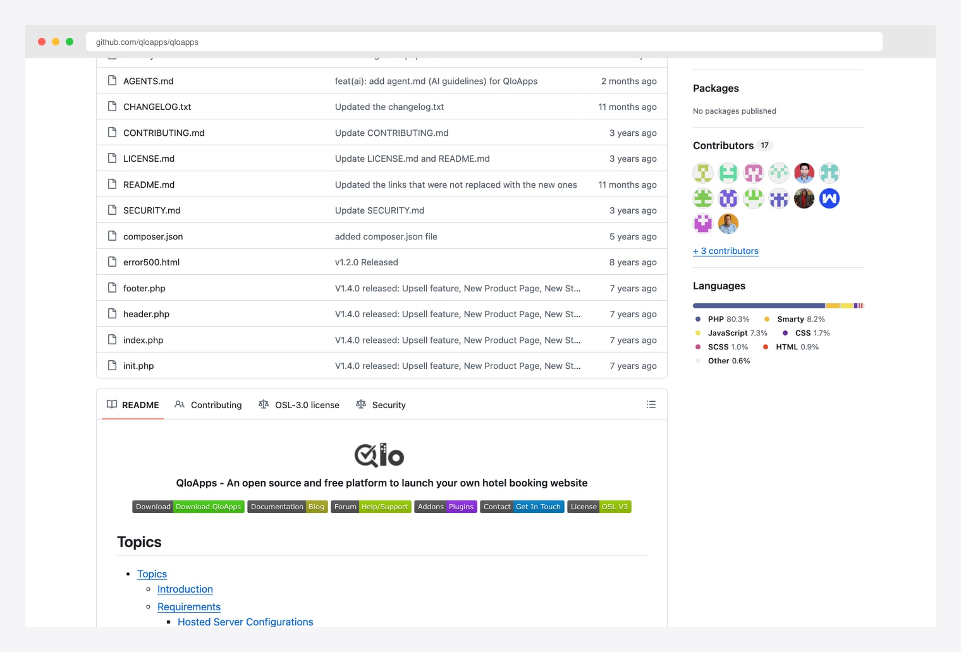
Task: Click the License OSL V3 badge
Action: pos(599,507)
